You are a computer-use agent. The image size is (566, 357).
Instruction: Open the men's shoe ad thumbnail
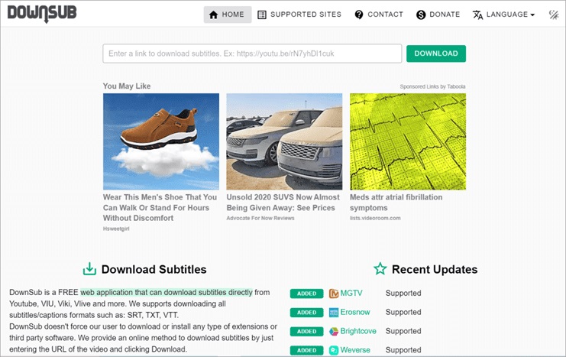160,140
